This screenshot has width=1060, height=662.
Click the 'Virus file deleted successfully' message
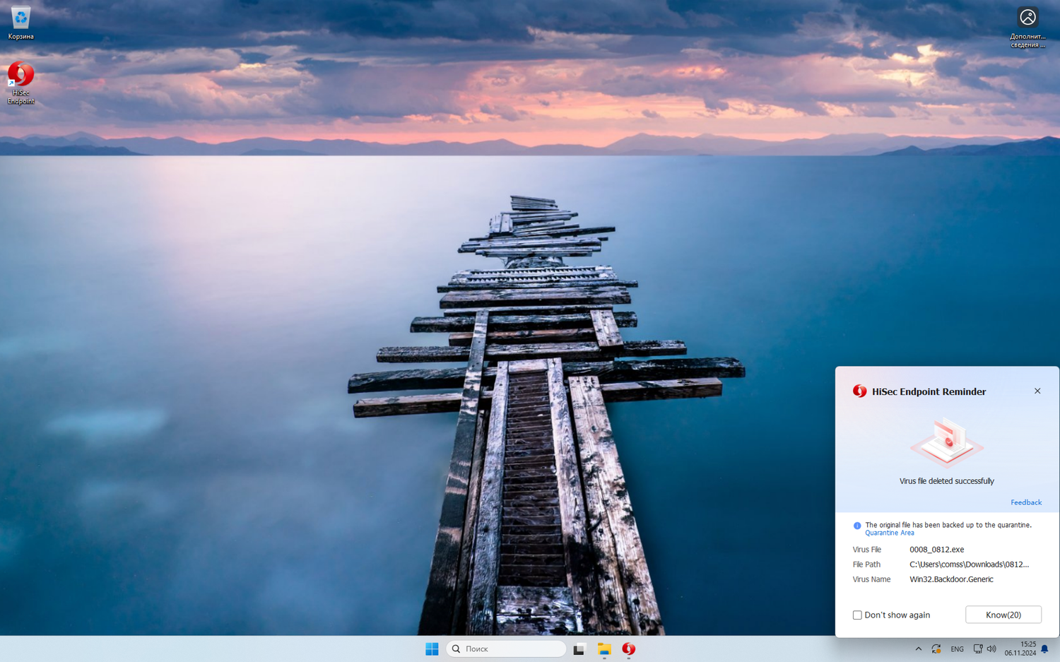tap(946, 481)
